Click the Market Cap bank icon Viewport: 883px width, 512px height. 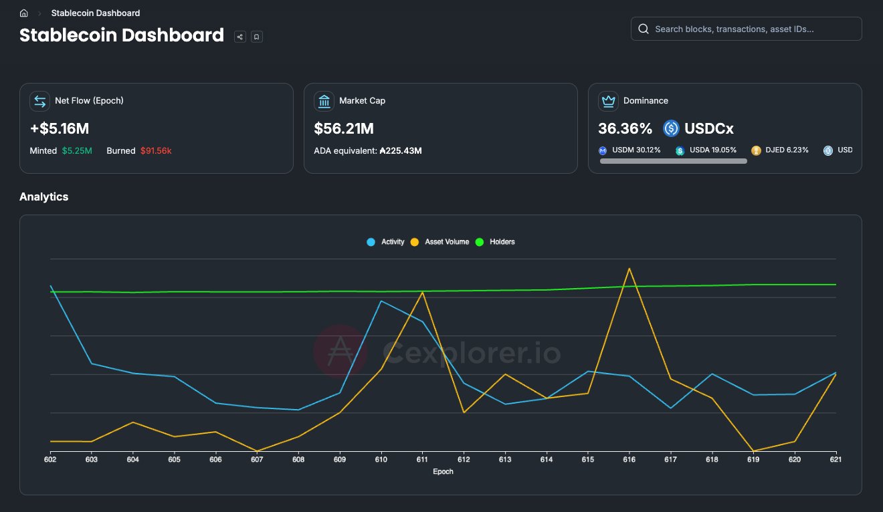click(x=324, y=101)
